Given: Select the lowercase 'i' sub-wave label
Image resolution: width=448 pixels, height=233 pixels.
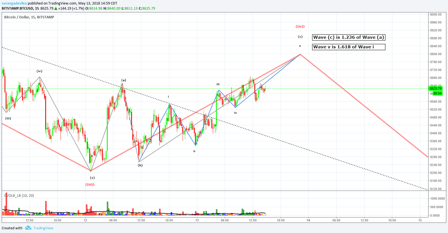Looking at the screenshot, I should [168, 97].
